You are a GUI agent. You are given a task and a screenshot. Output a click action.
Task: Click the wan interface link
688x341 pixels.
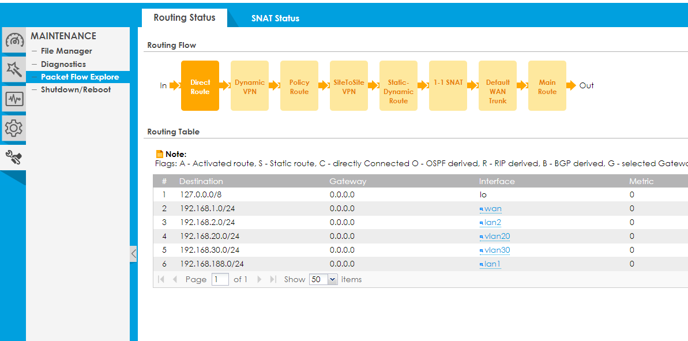pos(492,209)
